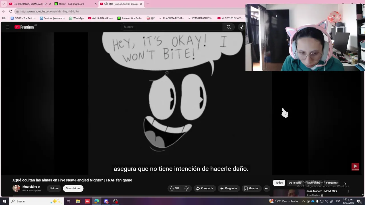Start voice search with microphone icon
This screenshot has height=205, width=365.
point(242,27)
